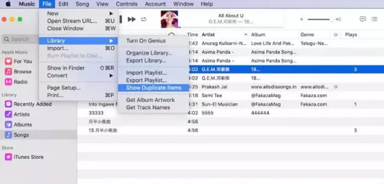
Task: Click the heart love column header
Action: click(336, 35)
